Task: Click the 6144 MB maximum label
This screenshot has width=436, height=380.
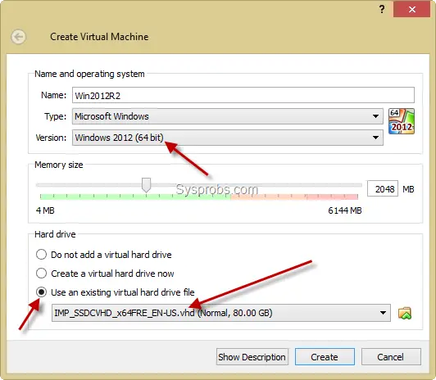Action: coord(345,210)
